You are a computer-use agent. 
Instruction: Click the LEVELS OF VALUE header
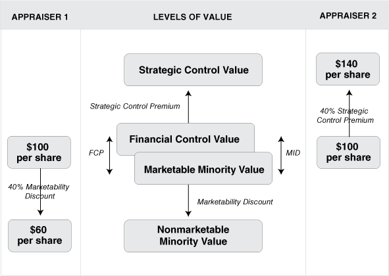192,17
